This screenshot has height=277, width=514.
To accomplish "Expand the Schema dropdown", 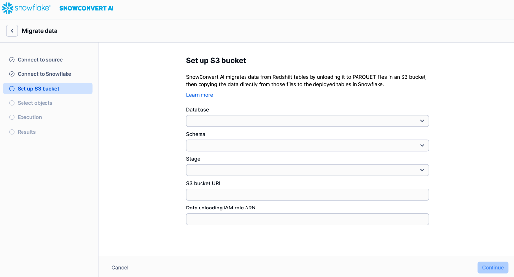I will [x=307, y=145].
